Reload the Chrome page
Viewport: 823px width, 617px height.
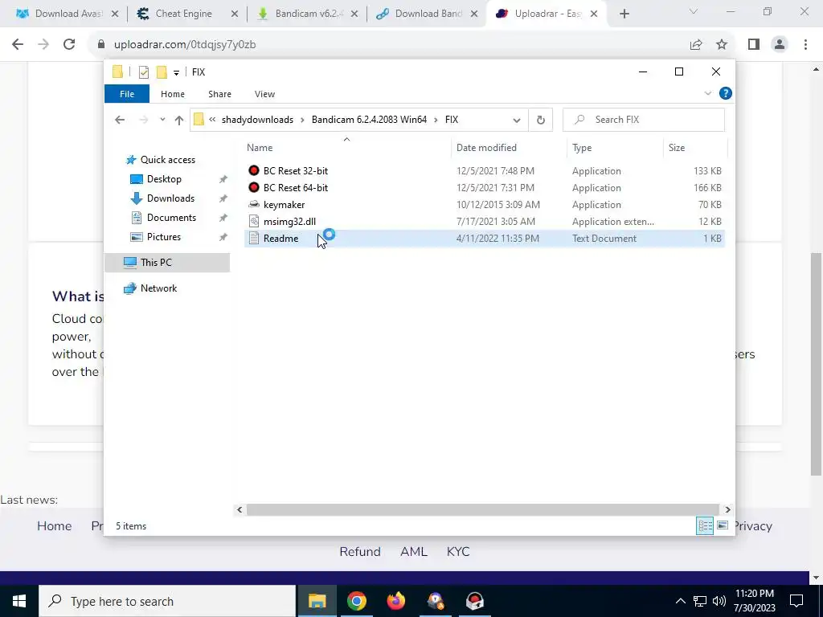[x=69, y=45]
